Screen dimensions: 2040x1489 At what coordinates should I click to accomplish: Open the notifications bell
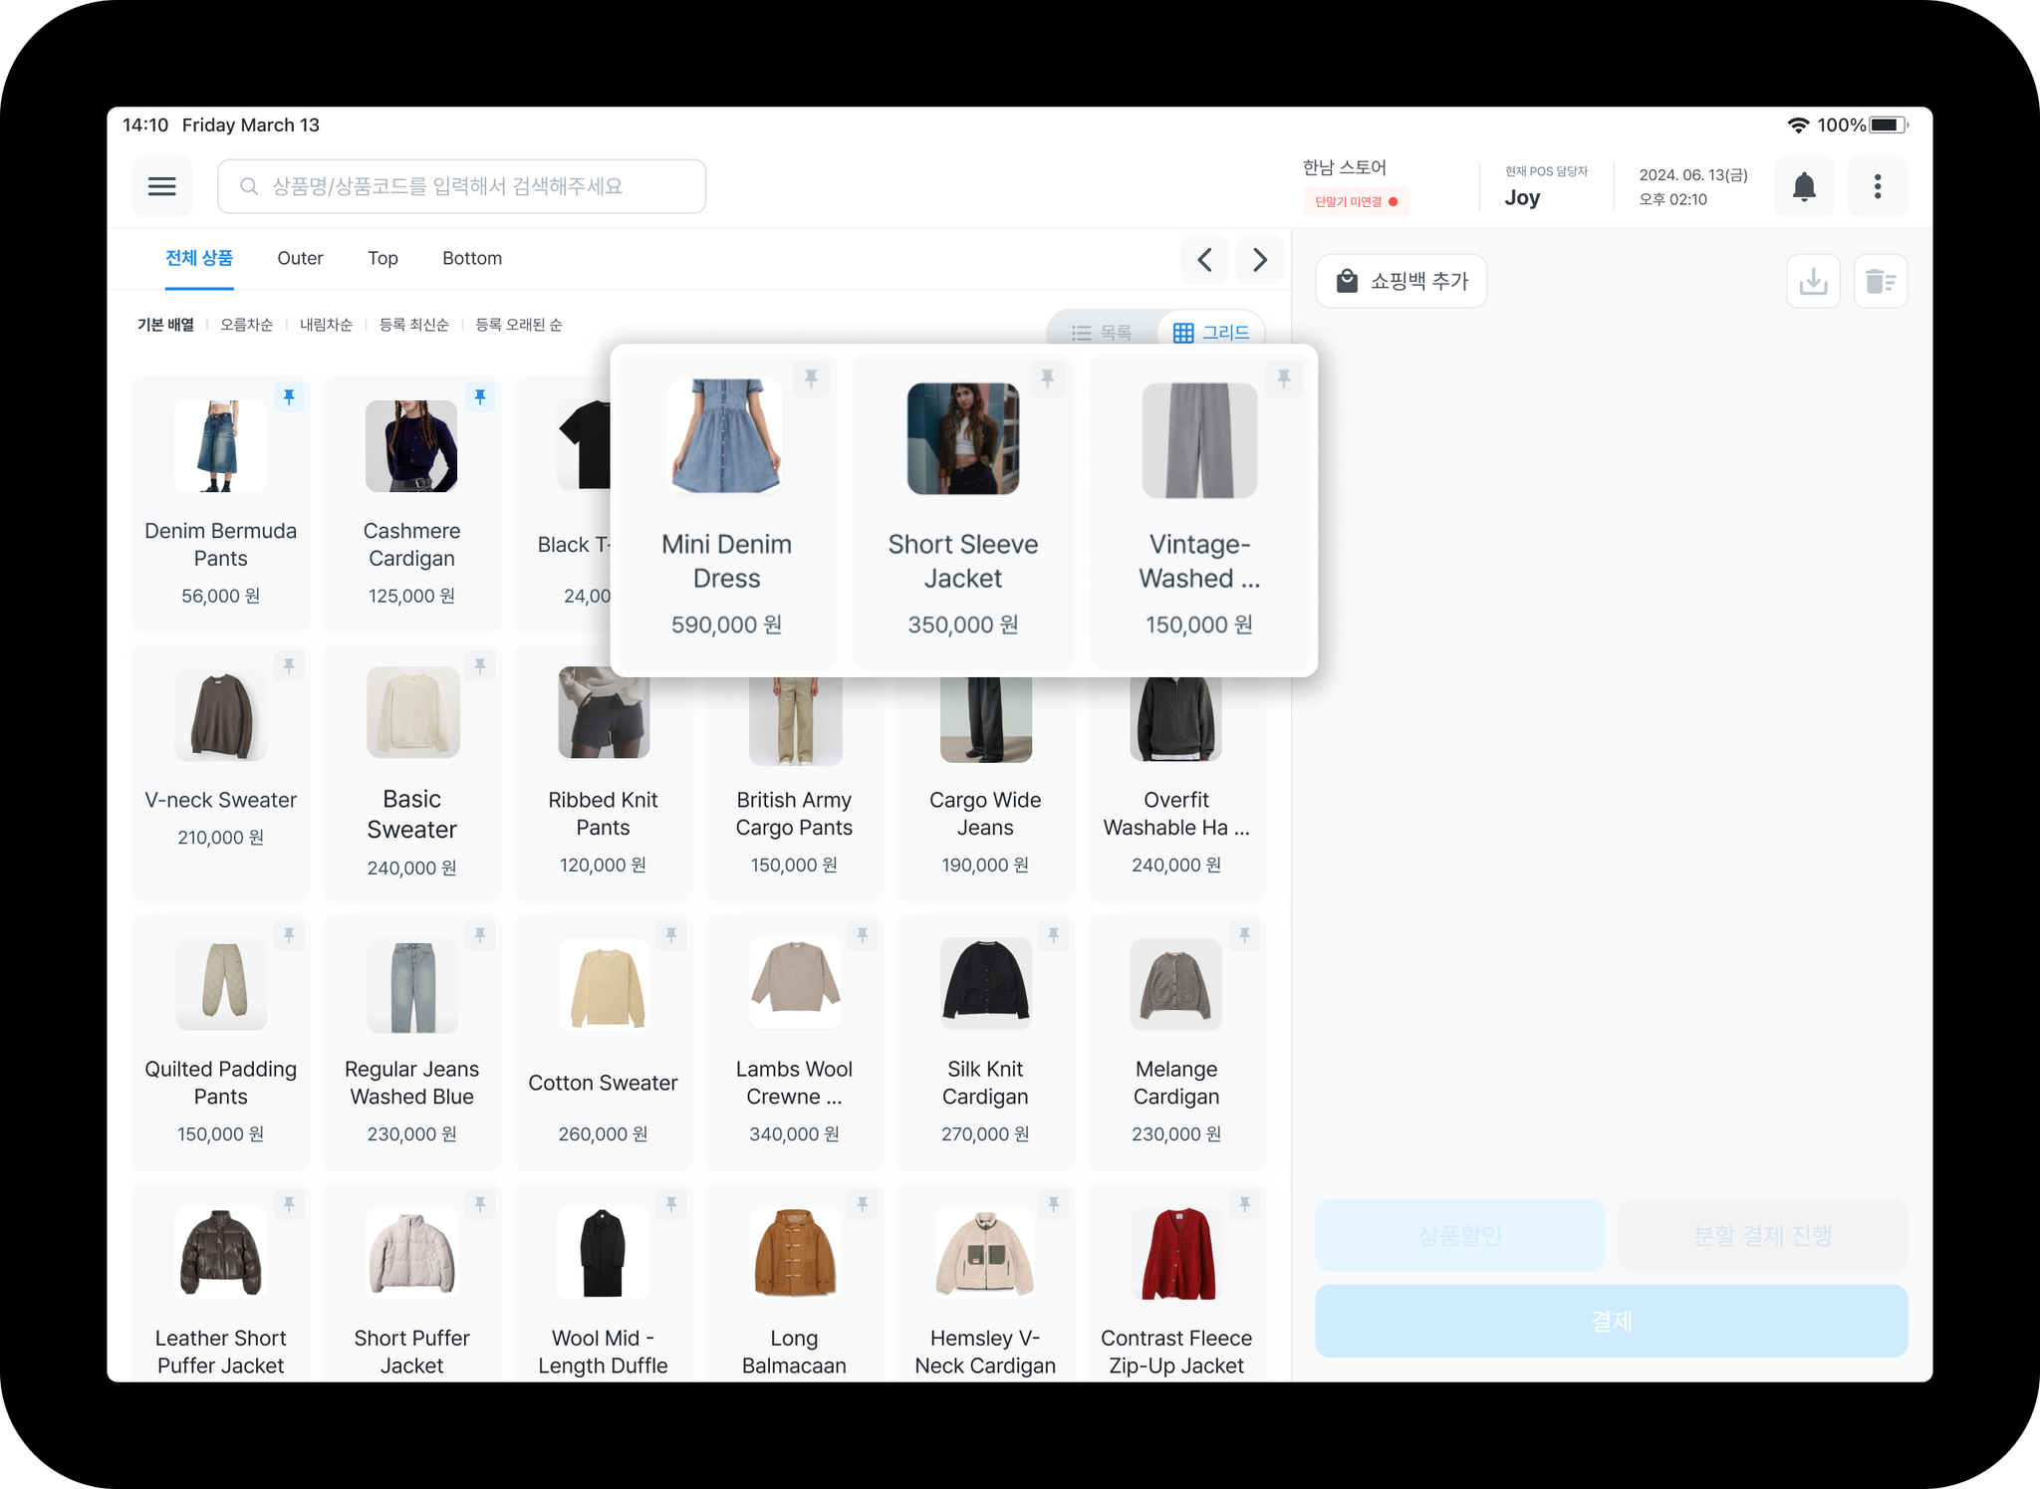(1804, 186)
